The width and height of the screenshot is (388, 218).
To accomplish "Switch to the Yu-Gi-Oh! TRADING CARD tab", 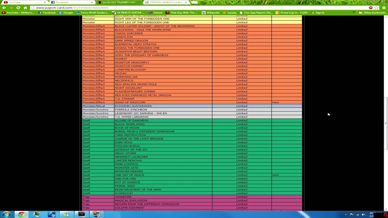I will pyautogui.click(x=119, y=2).
